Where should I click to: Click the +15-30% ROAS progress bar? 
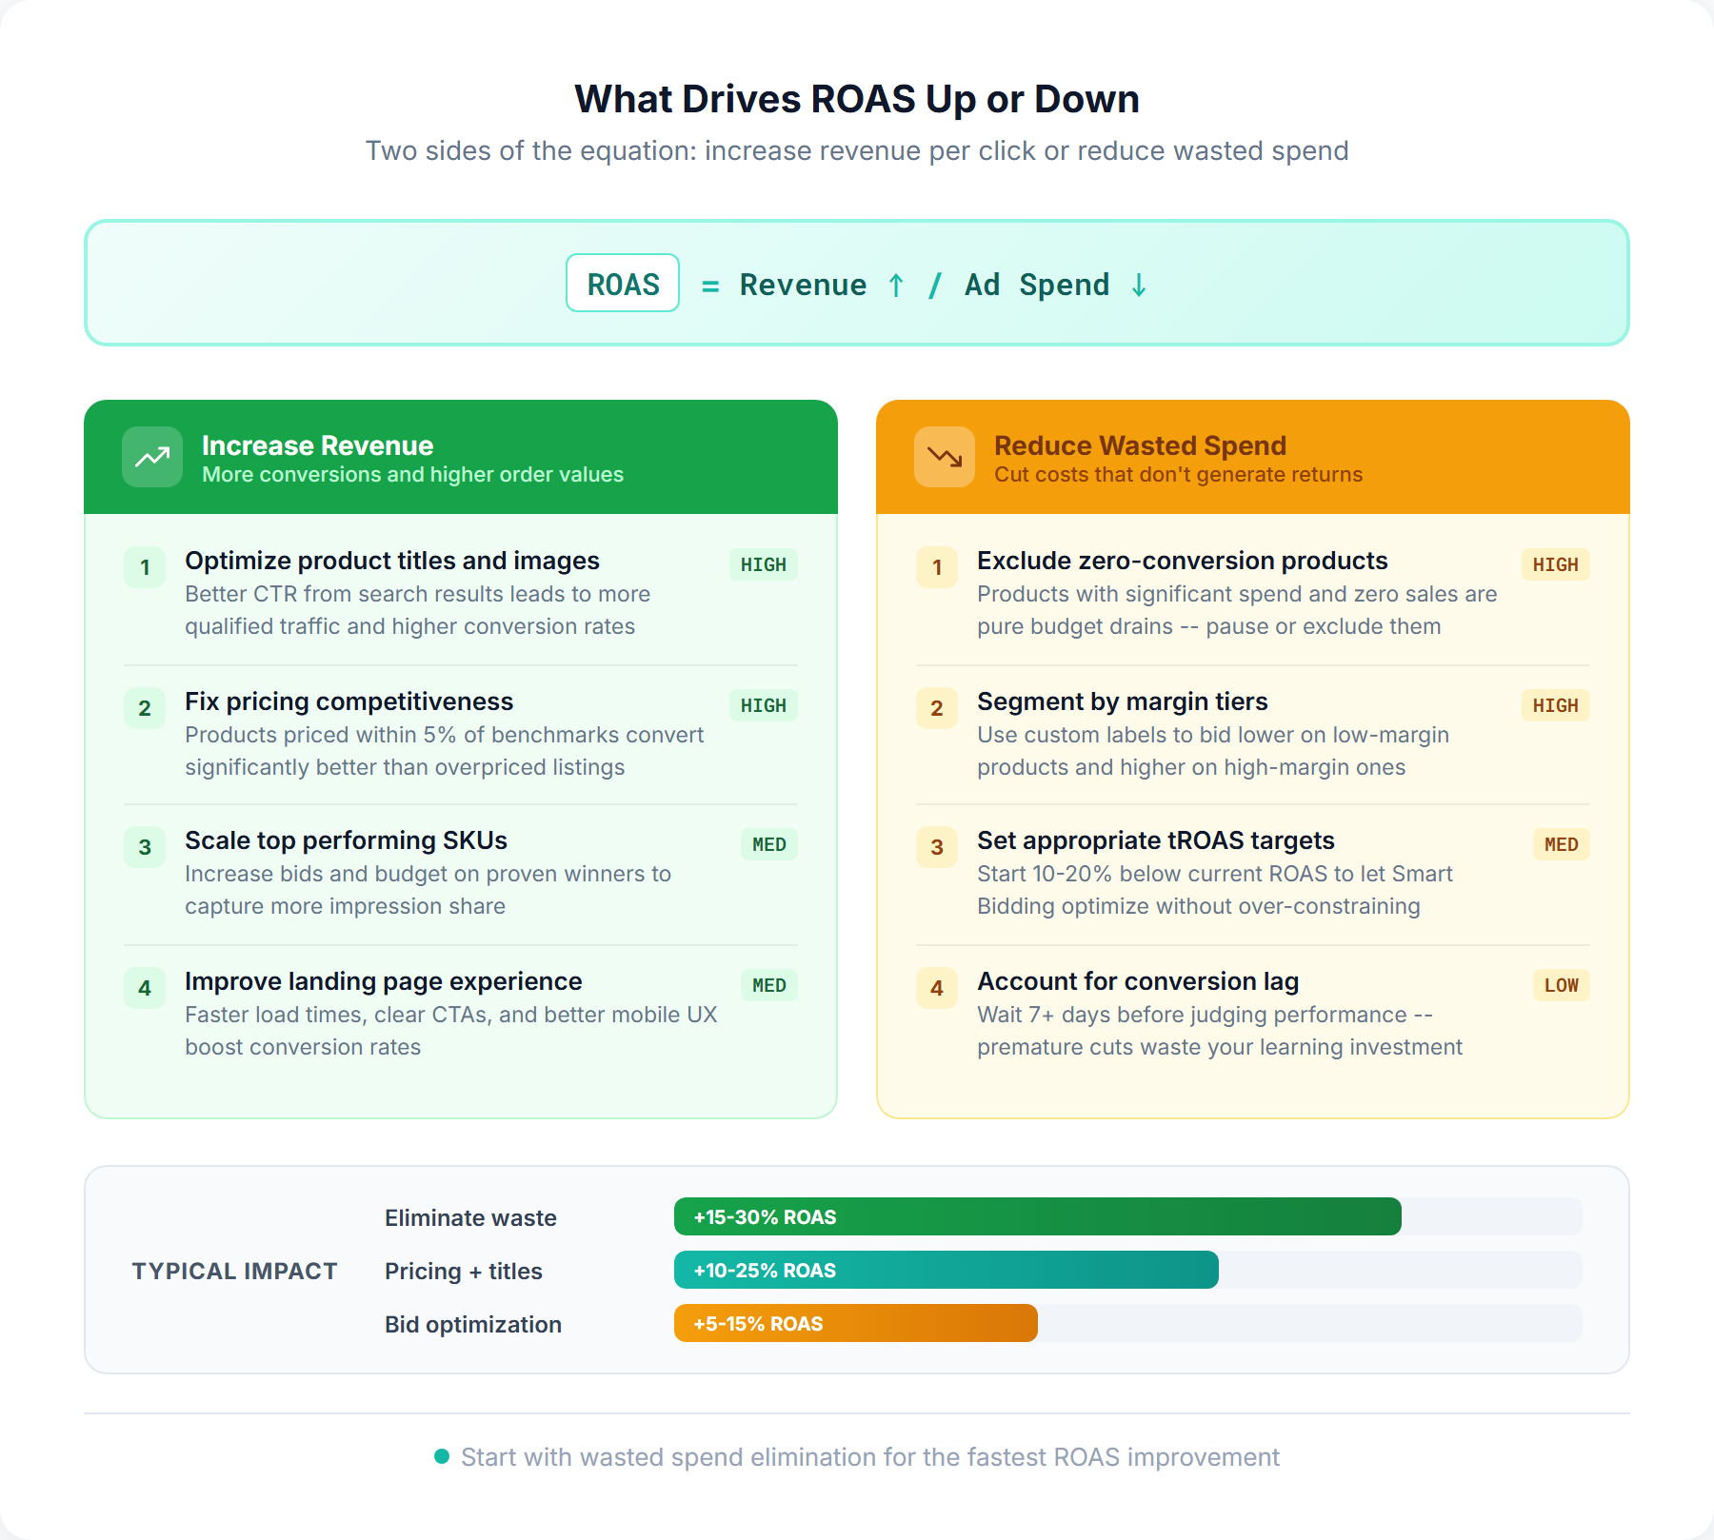[1038, 1216]
